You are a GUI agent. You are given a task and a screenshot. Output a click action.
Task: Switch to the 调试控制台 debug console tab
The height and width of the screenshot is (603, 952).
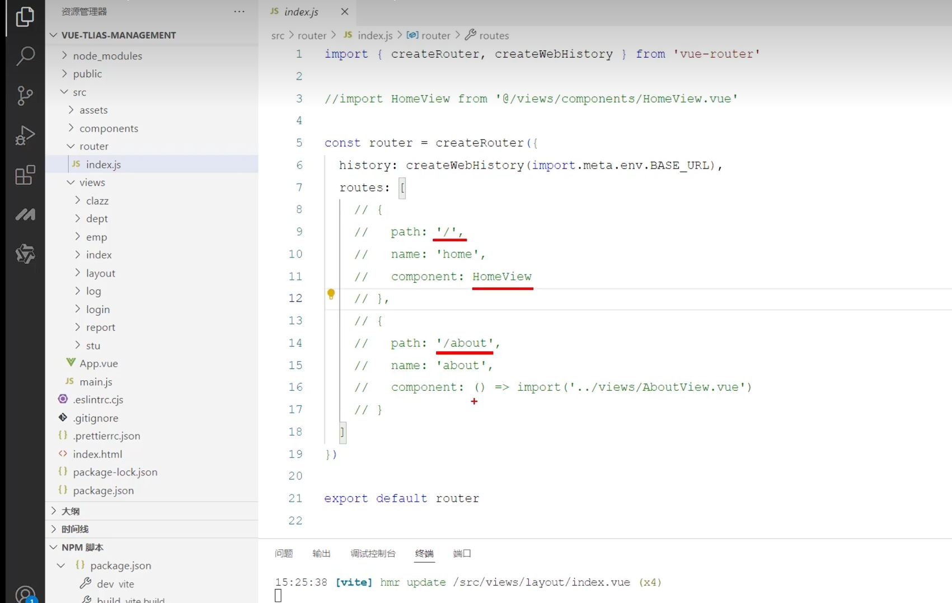click(373, 554)
